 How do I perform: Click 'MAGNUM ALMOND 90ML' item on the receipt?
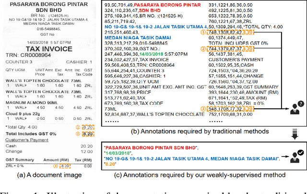32,103
